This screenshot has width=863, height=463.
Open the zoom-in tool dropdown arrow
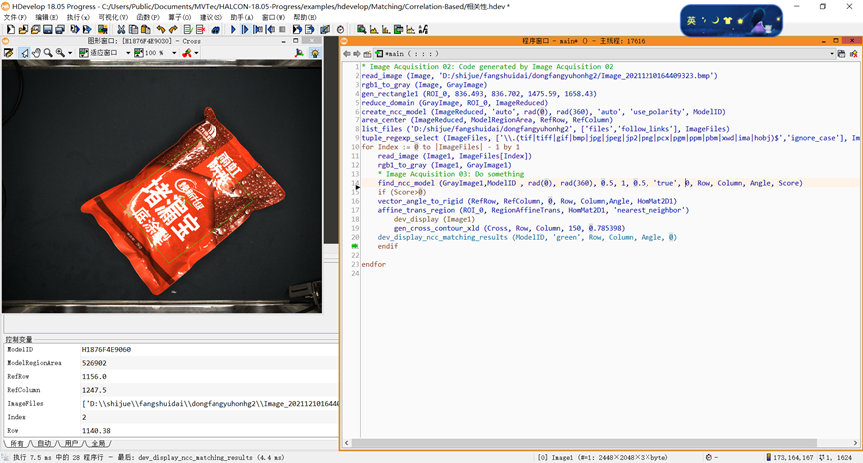[70, 53]
